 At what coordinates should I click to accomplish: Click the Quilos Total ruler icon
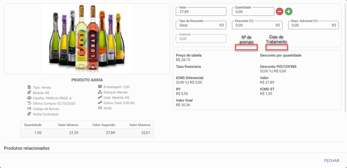[100, 103]
